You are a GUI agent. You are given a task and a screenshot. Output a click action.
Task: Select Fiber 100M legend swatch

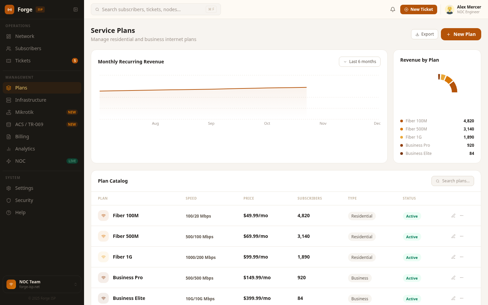pos(402,121)
